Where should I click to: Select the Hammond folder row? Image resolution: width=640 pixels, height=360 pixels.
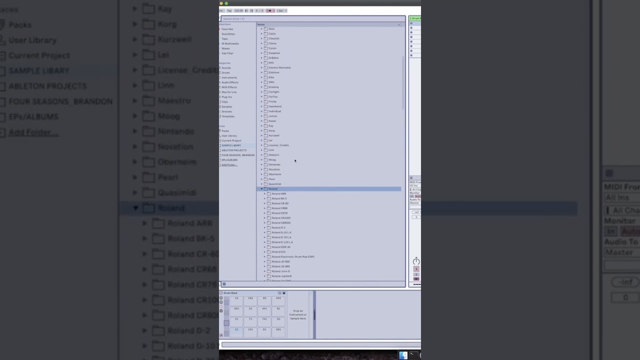(x=330, y=106)
